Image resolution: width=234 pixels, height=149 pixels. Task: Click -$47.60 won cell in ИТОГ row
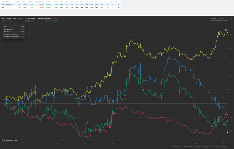(x=41, y=7)
